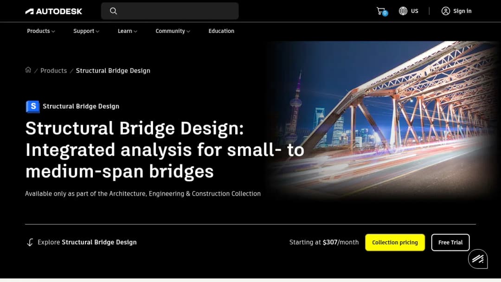Expand the Community menu
This screenshot has height=282, width=501.
(x=173, y=31)
